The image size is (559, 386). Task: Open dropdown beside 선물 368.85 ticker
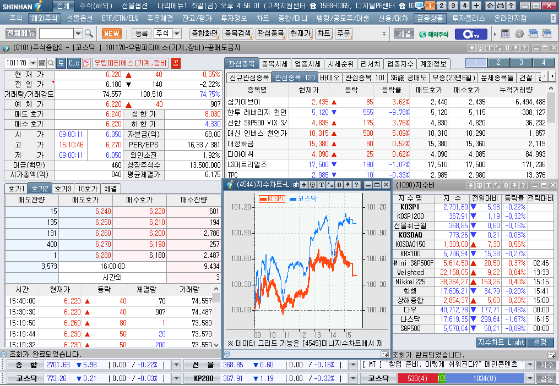(x=352, y=365)
